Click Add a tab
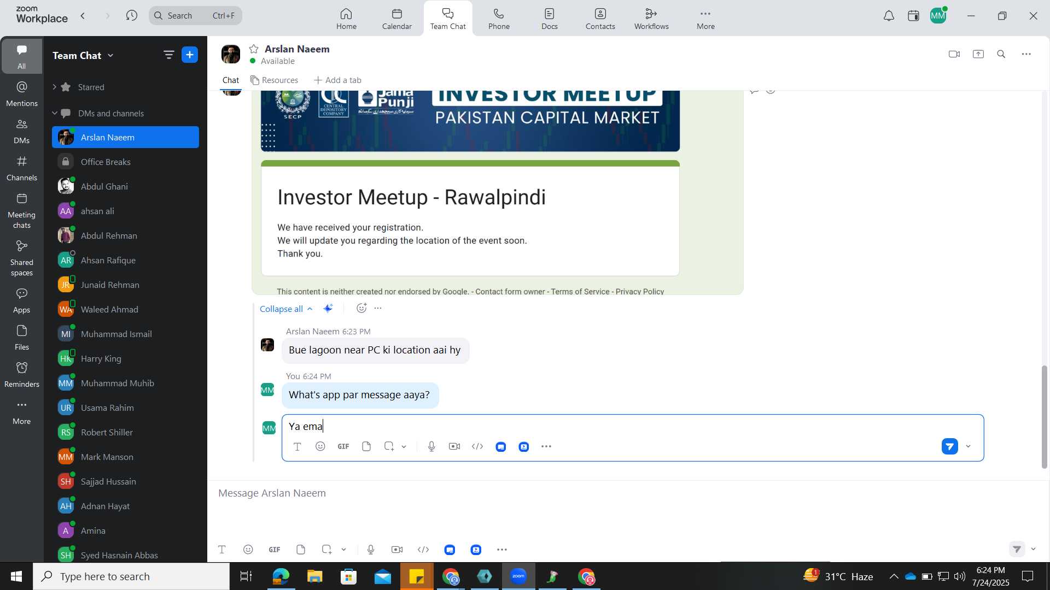This screenshot has width=1050, height=590. pyautogui.click(x=337, y=80)
